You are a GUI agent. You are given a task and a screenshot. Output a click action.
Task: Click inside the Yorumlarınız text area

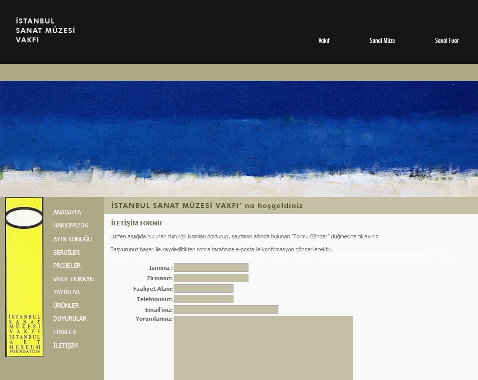(263, 348)
